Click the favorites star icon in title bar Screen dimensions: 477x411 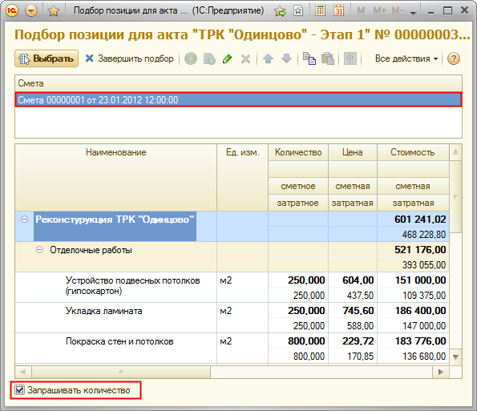coord(54,11)
